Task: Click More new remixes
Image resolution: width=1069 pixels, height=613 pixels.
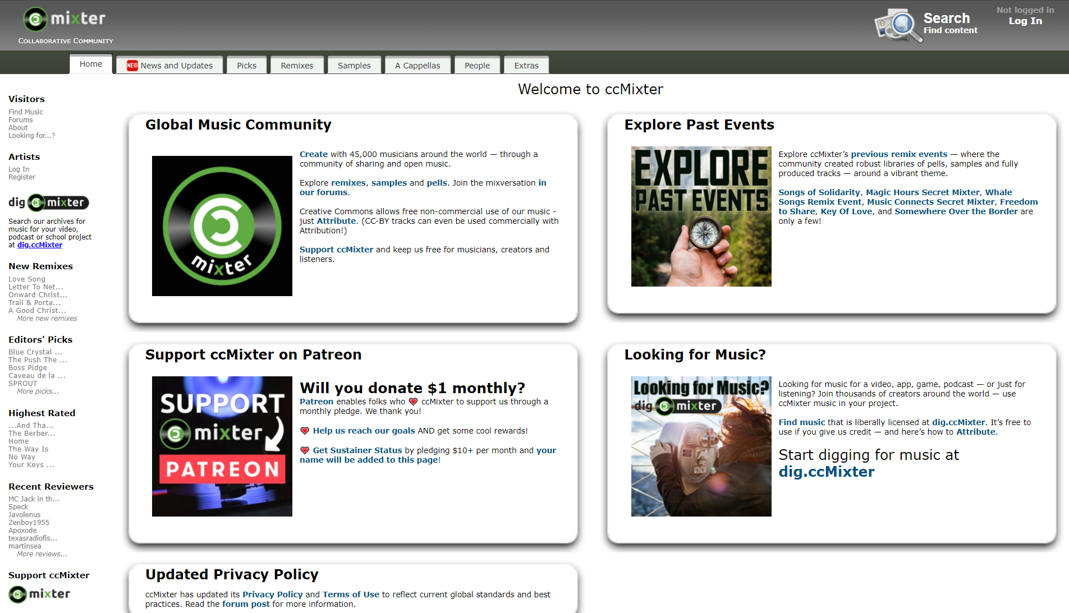Action: pyautogui.click(x=47, y=319)
